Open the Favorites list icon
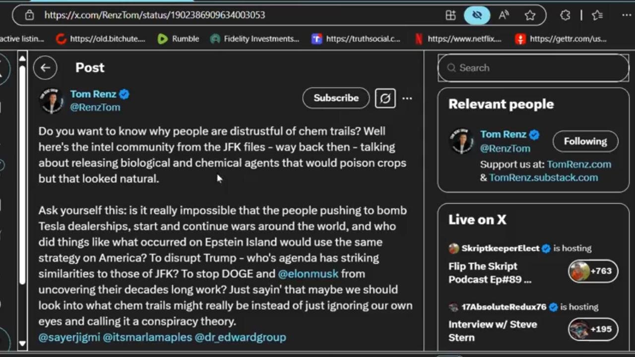 coord(597,15)
